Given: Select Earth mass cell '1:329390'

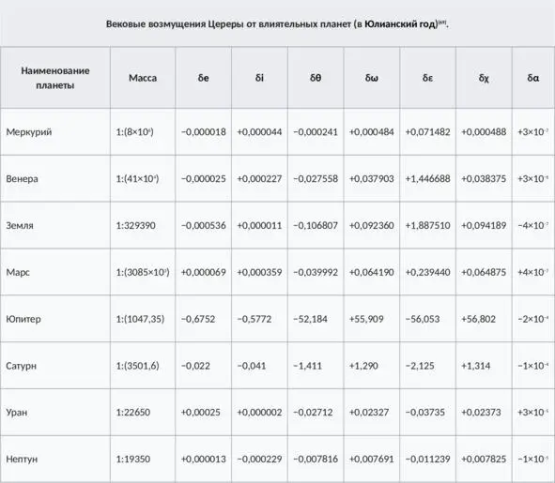Looking at the screenshot, I should tap(135, 225).
